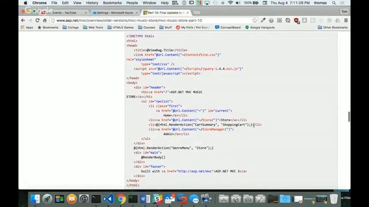The image size is (369, 207).
Task: Open the Bookmarks menu
Action: (112, 3)
